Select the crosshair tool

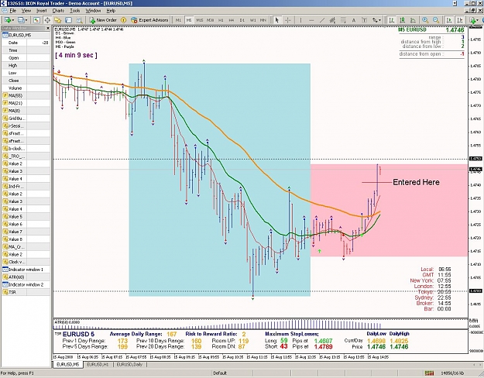[287, 20]
